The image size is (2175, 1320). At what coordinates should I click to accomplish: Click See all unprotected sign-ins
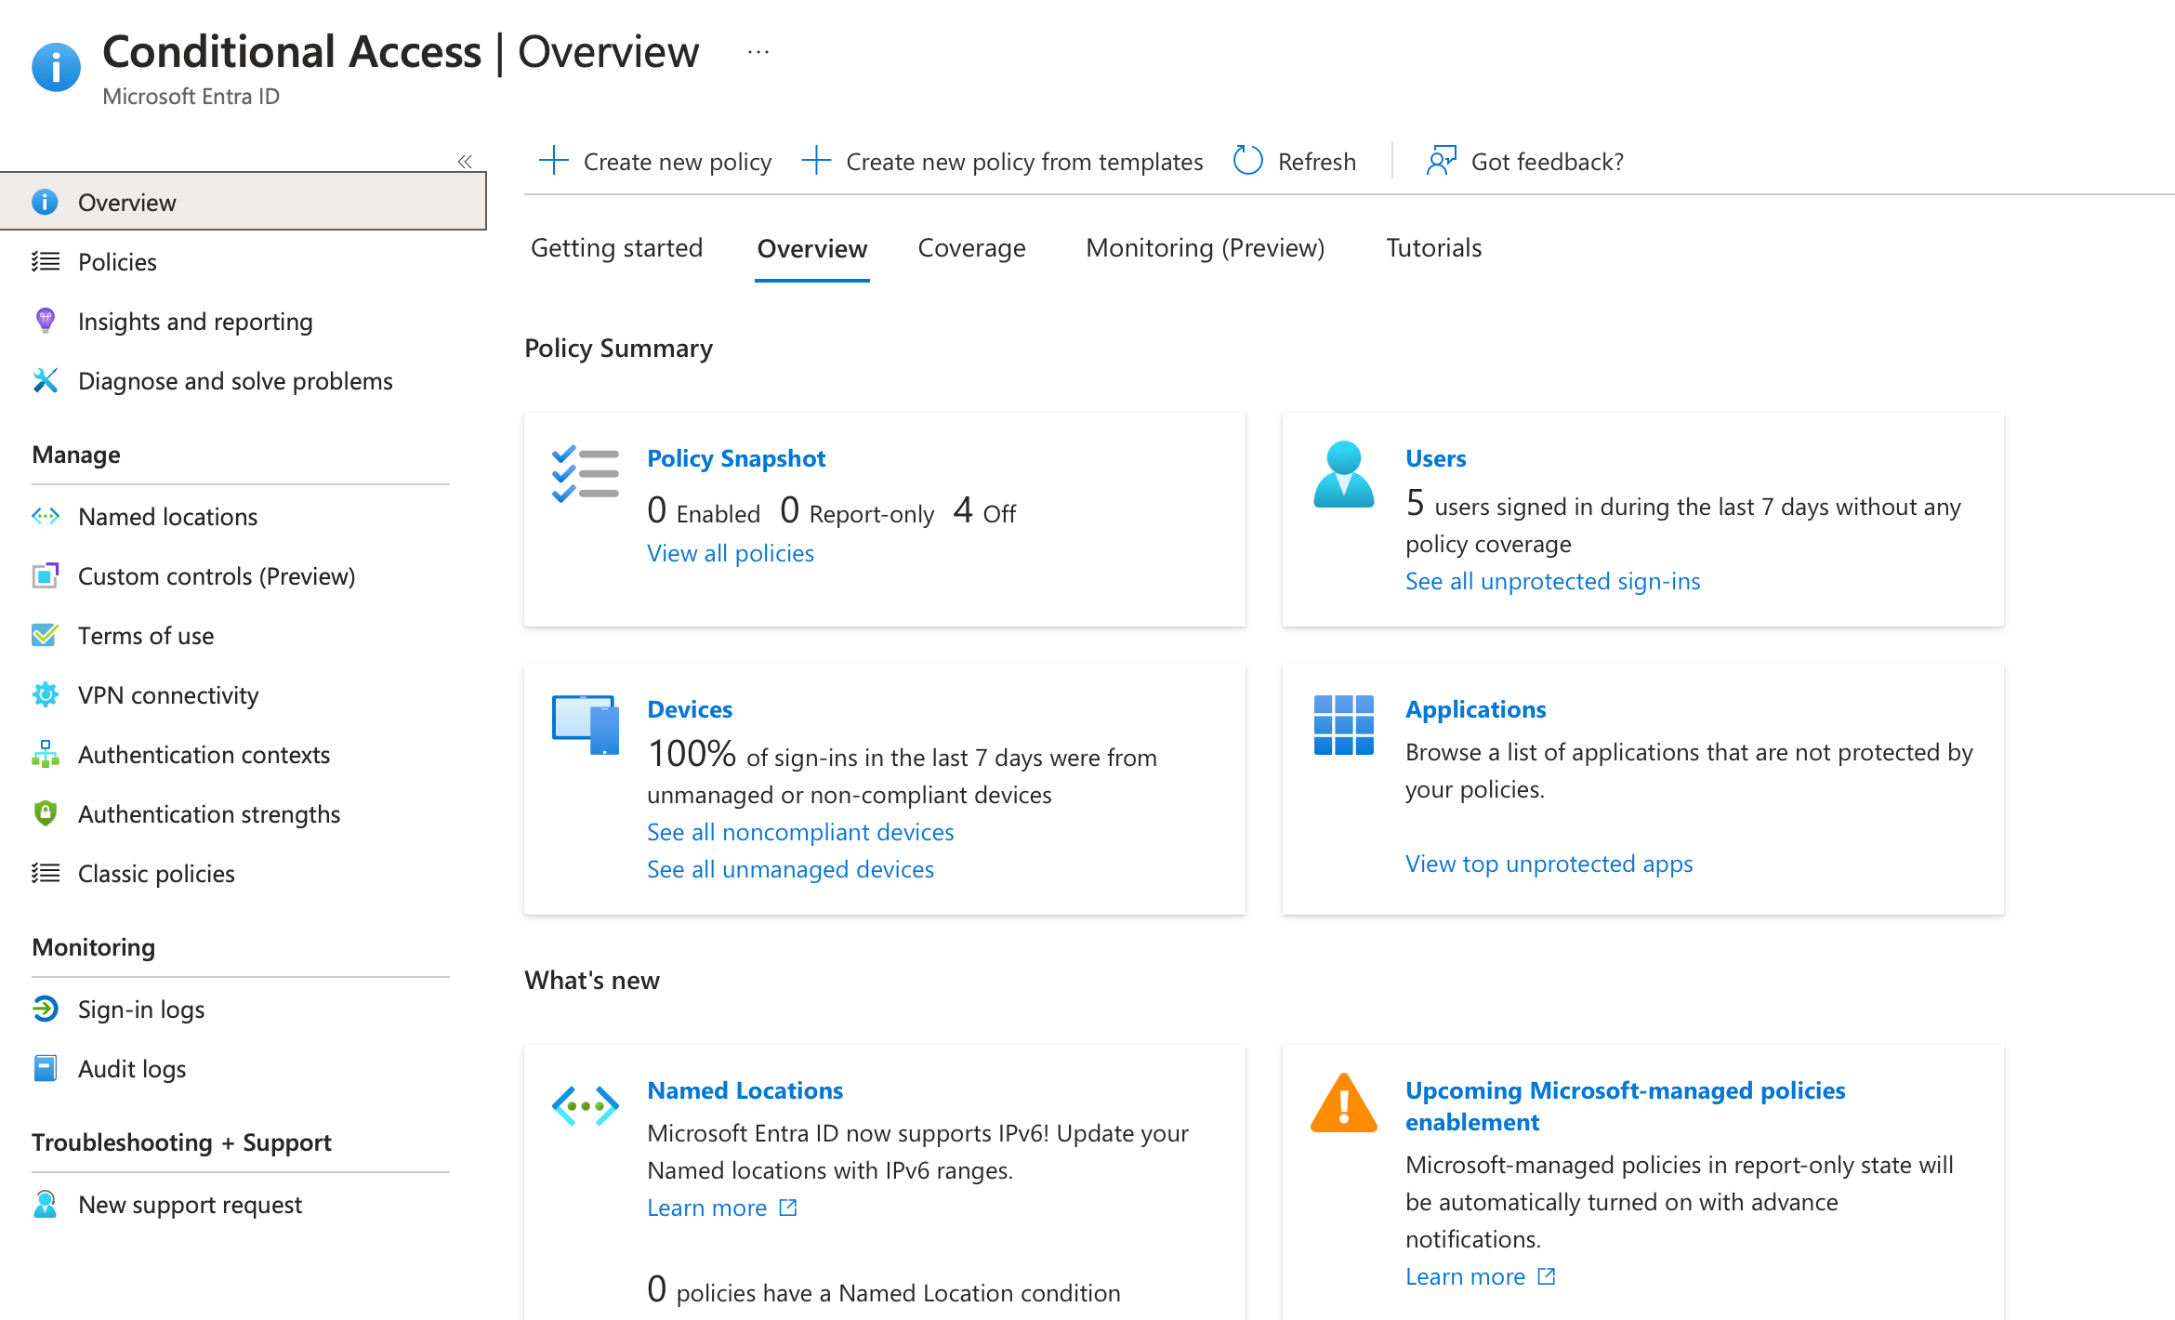pyautogui.click(x=1552, y=581)
